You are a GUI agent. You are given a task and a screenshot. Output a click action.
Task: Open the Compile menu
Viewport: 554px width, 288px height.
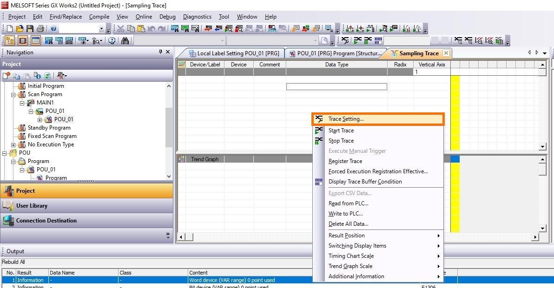pyautogui.click(x=99, y=17)
